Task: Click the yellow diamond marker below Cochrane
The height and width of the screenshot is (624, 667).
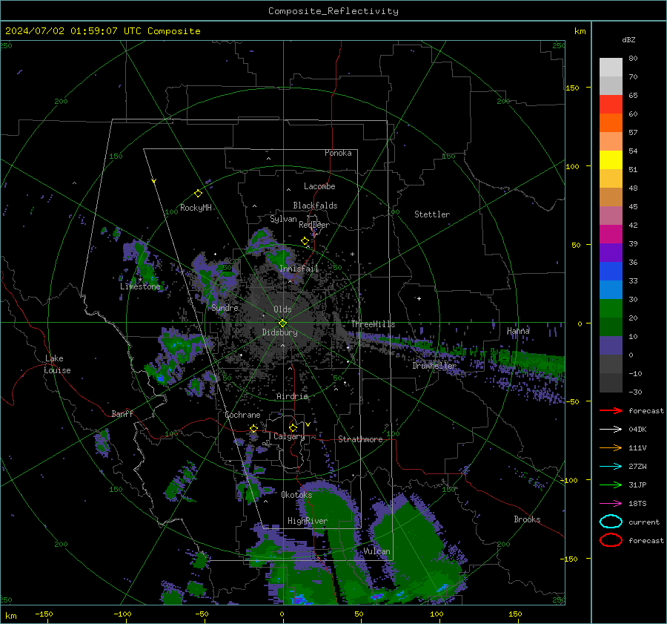Action: (x=253, y=428)
